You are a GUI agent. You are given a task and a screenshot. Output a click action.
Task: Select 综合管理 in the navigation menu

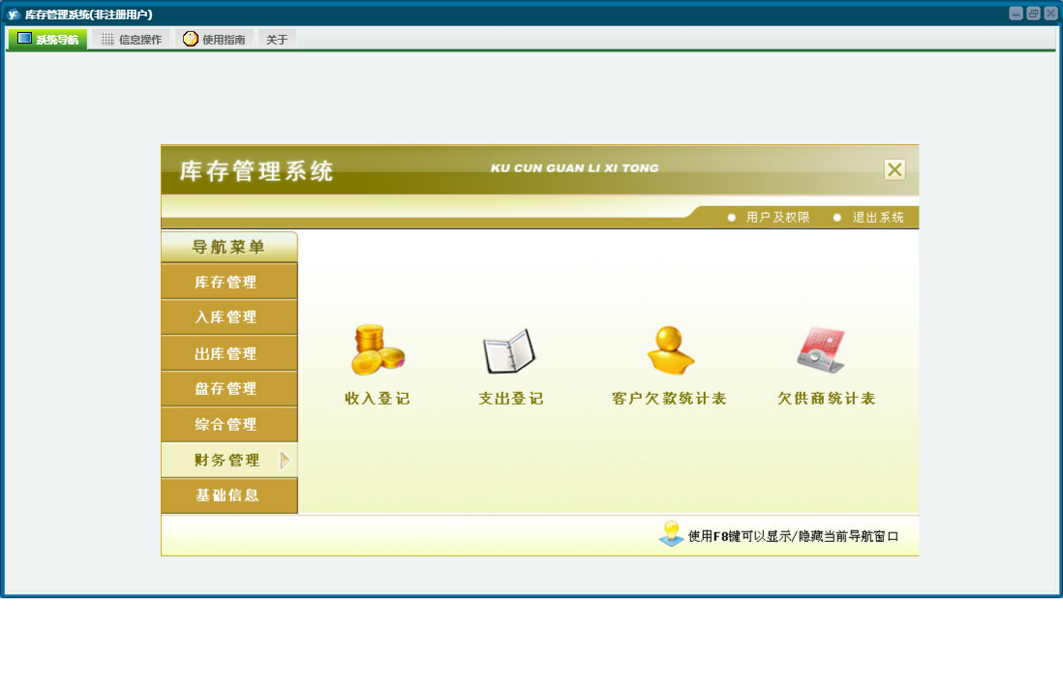(x=229, y=425)
